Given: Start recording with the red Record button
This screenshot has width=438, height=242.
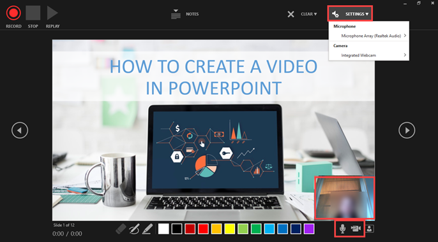Looking at the screenshot, I should [x=13, y=13].
